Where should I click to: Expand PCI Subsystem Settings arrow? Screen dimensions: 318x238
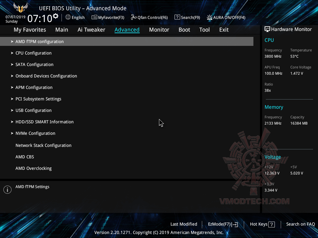[12, 99]
